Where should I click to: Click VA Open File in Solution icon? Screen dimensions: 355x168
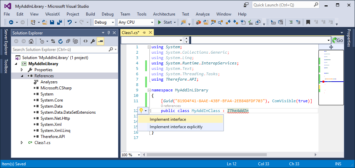click(206, 22)
